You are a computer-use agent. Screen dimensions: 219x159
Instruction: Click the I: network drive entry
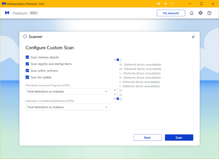tap(140, 86)
